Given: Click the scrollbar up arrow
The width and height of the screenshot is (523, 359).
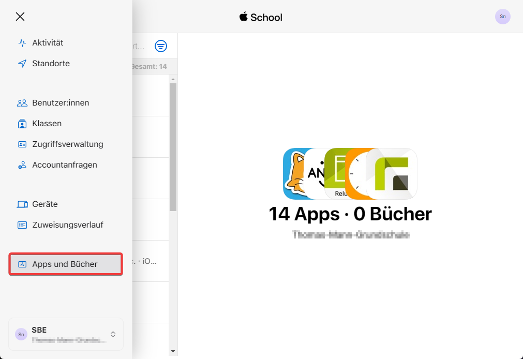Looking at the screenshot, I should [x=173, y=80].
